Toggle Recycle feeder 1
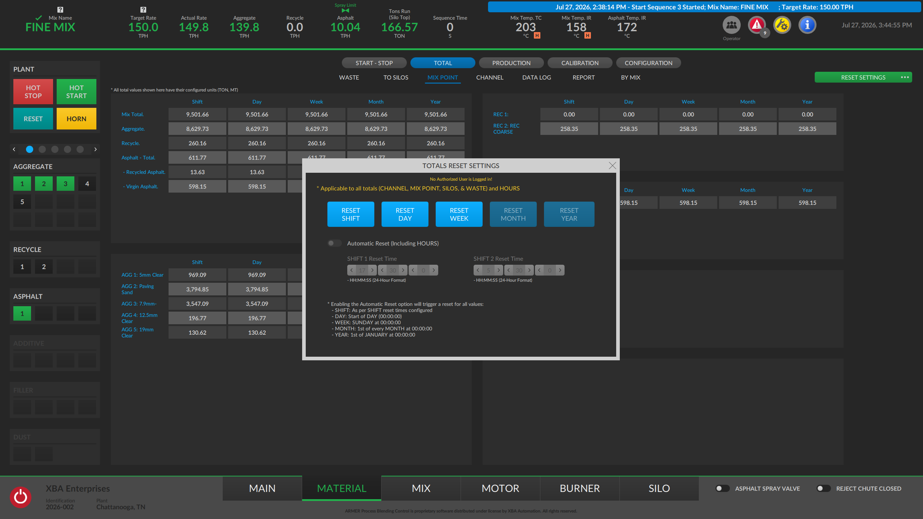Screen dimensions: 923x519 point(22,267)
